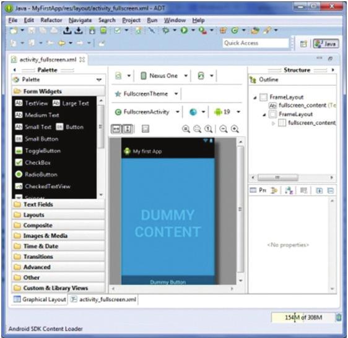Click the Outline horizontal scrollbar thumb
This screenshot has height=338, width=348.
(x=278, y=177)
